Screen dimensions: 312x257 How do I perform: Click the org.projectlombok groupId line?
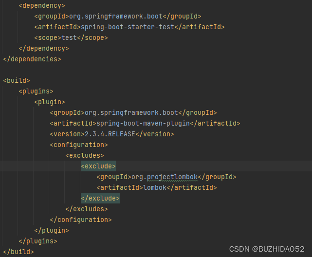[x=166, y=177]
